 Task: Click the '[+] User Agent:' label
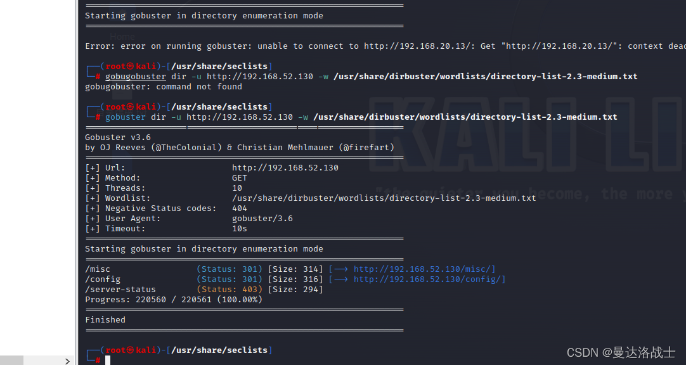tap(122, 219)
